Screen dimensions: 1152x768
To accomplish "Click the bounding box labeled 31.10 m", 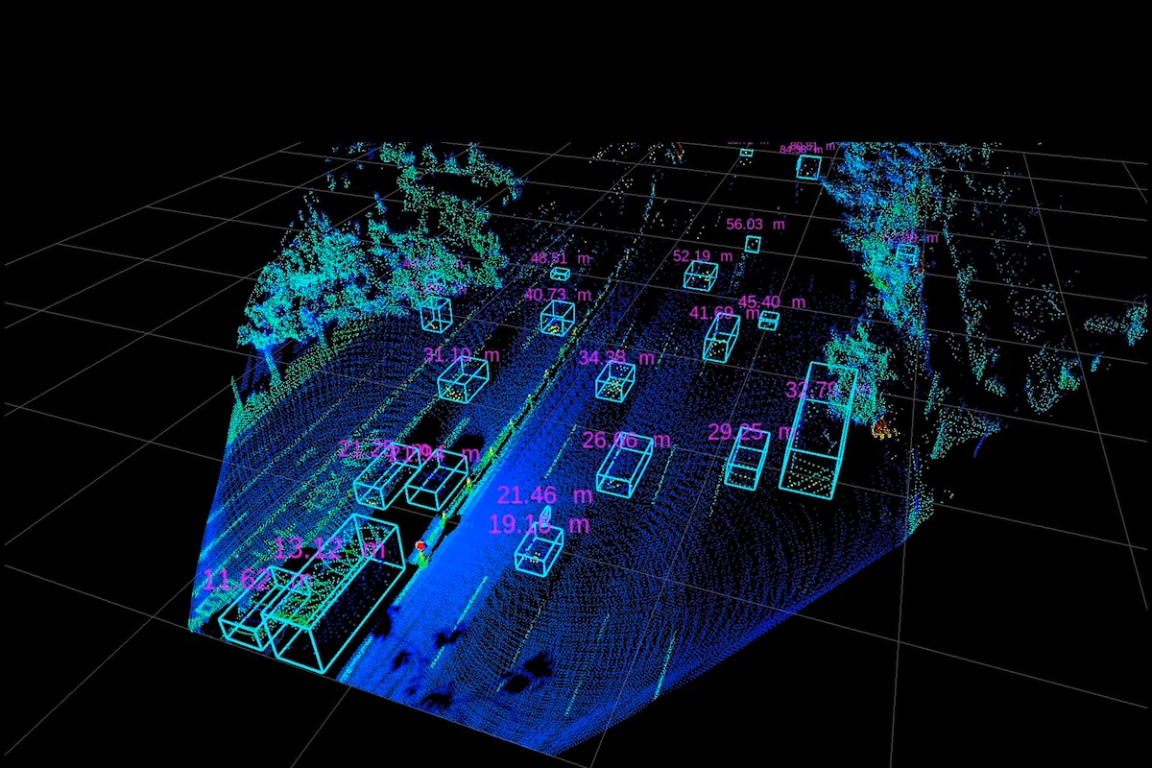I will 464,380.
